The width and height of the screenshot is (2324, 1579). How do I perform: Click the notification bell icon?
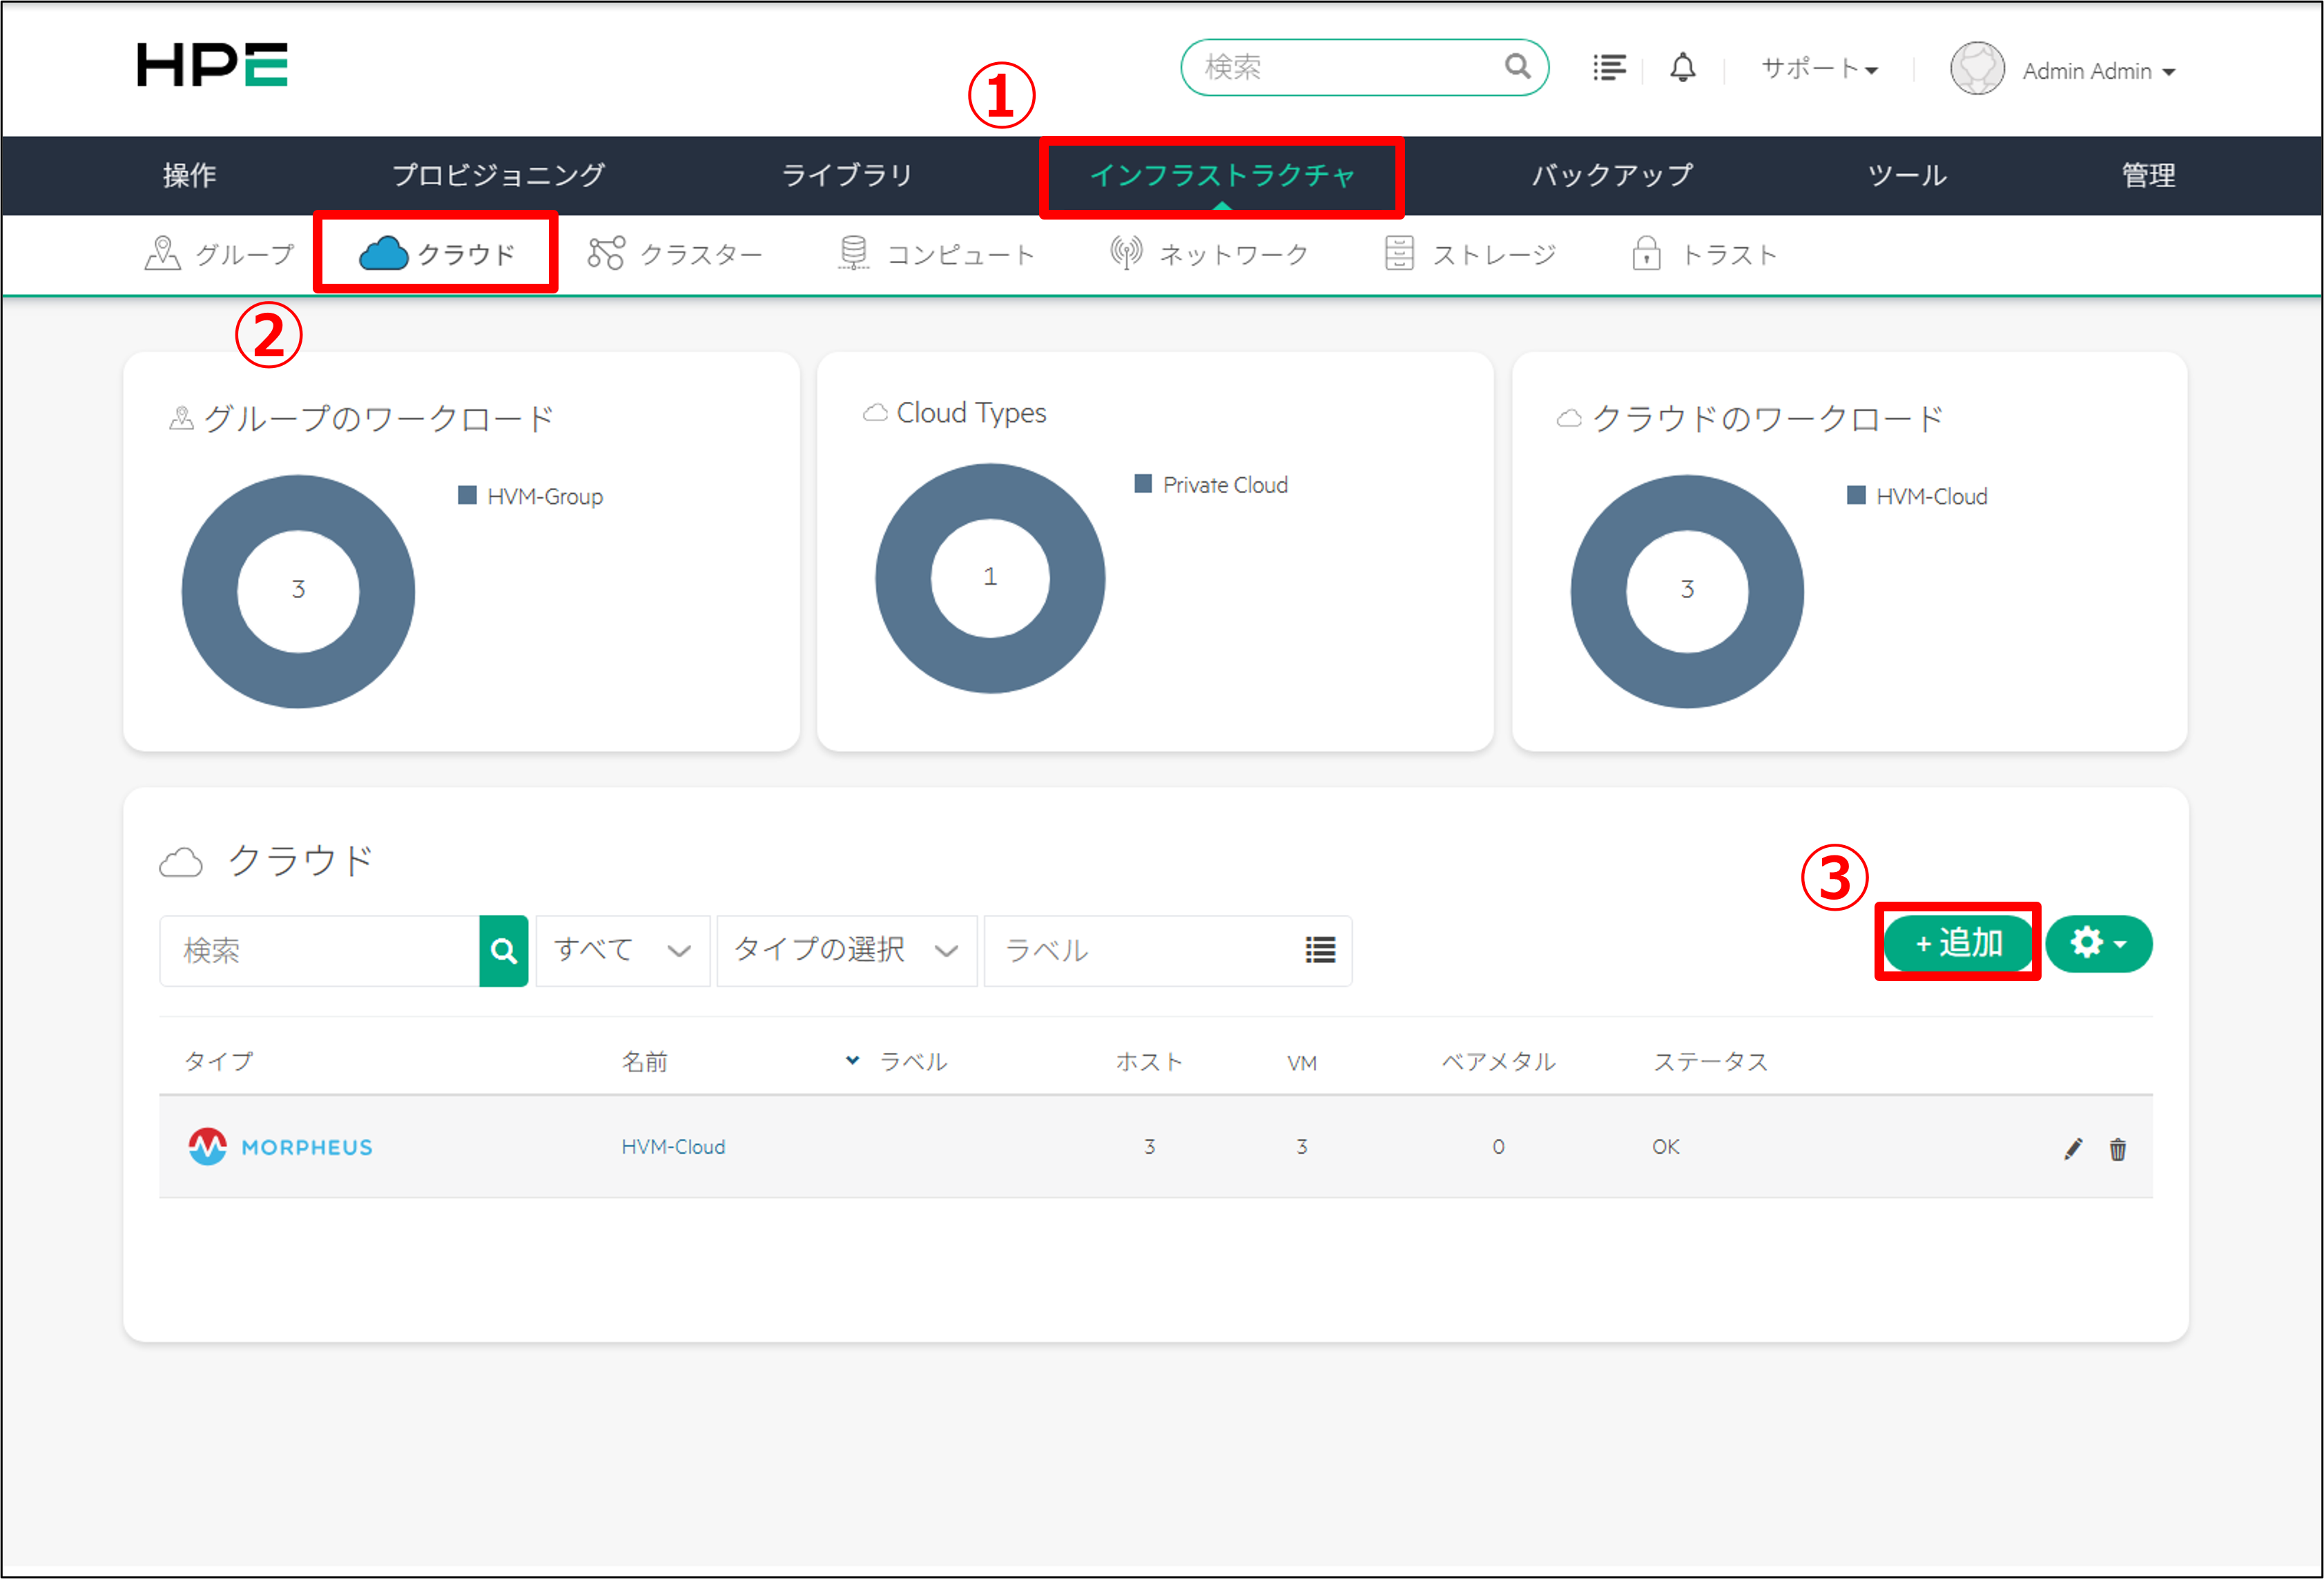coord(1682,68)
